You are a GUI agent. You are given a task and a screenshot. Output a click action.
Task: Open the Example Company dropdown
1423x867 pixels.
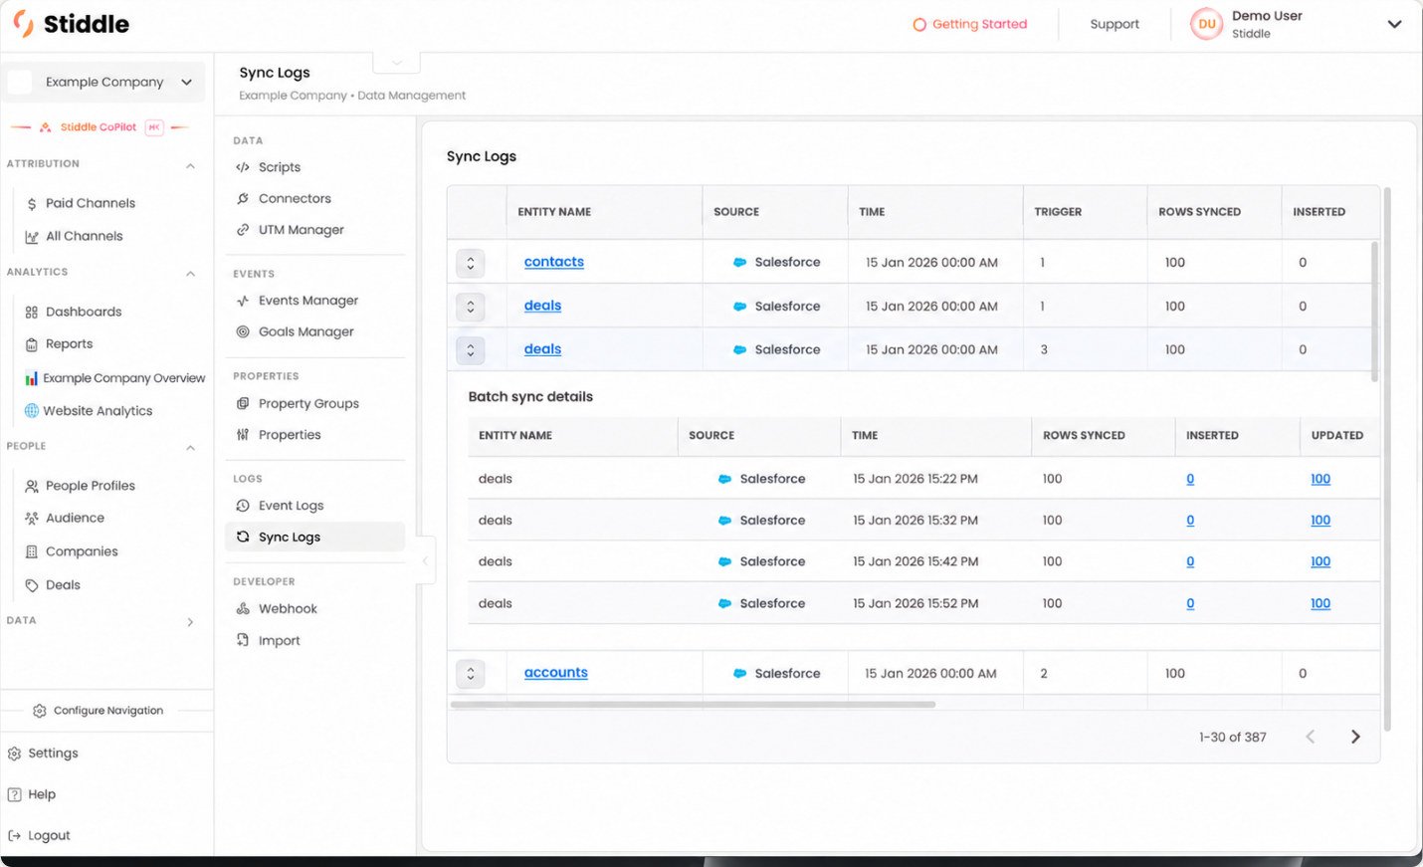click(x=104, y=82)
